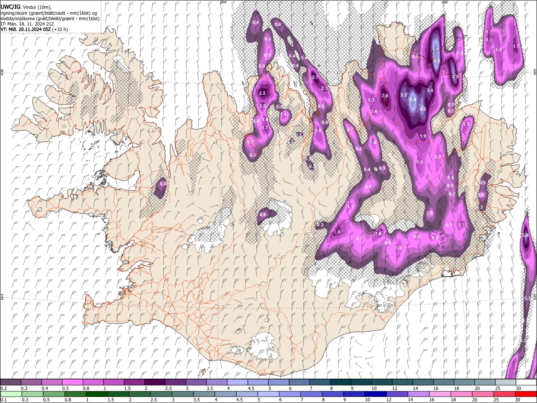Image resolution: width=537 pixels, height=403 pixels.
Task: Click the 'VT: Mið. 20.11.2024 05Z (+32 h)' line
Action: [x=34, y=29]
